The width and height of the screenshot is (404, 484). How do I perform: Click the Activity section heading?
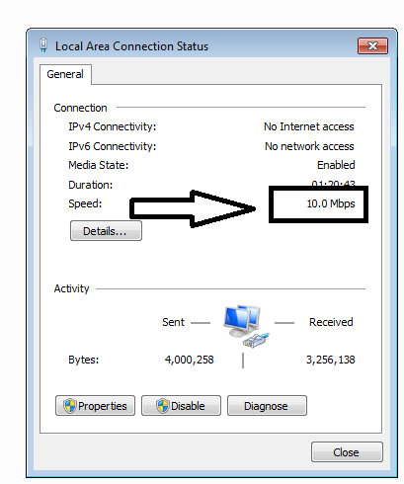71,288
